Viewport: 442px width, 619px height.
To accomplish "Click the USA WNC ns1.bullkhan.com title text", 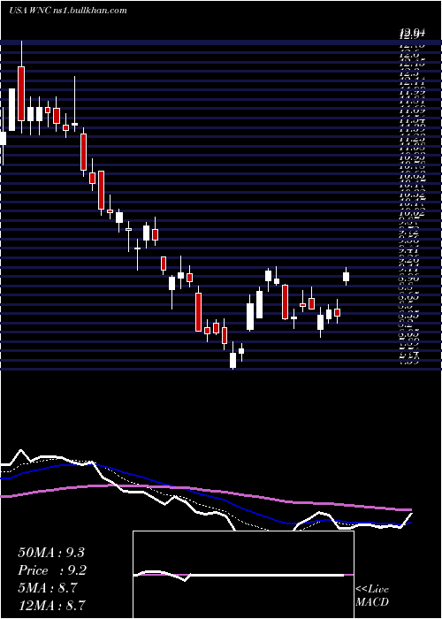I will coord(67,11).
